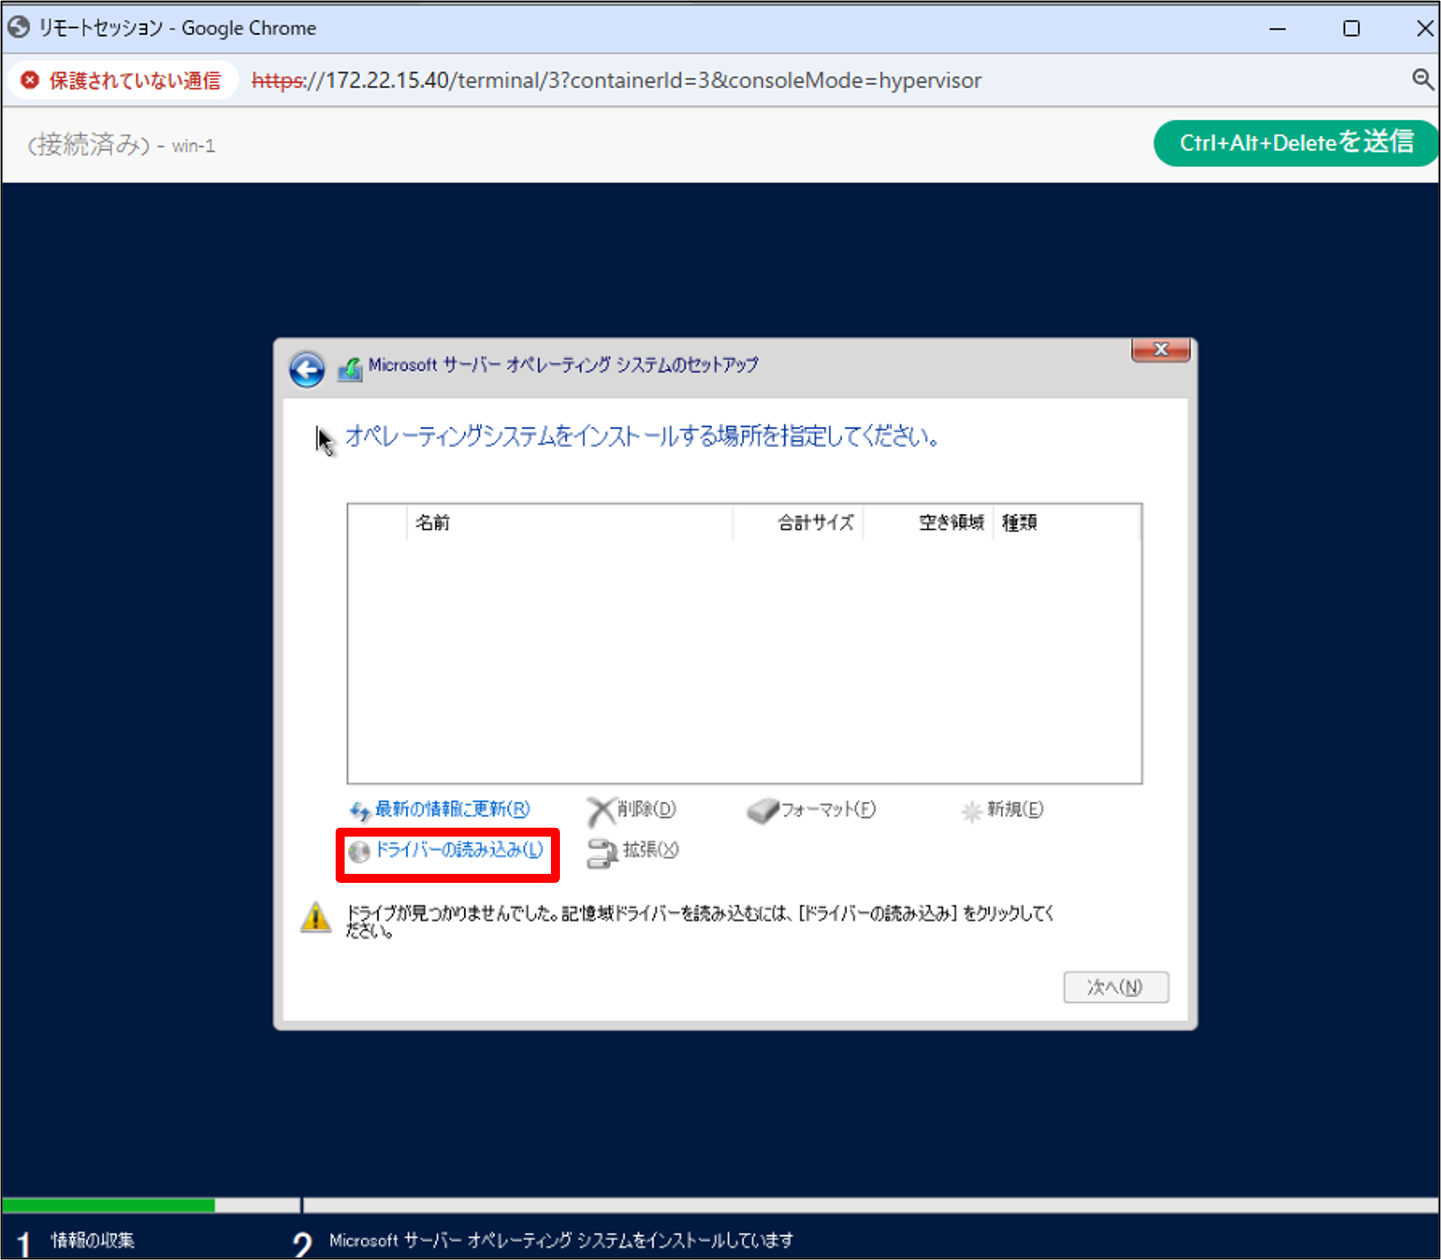Screen dimensions: 1441x1260
Task: Click the 新規(E) new partition icon
Action: coord(972,810)
